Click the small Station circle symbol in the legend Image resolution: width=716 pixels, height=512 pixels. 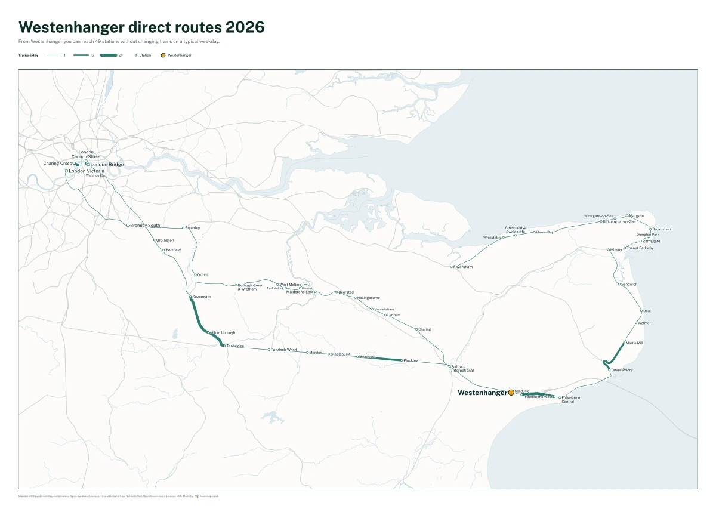click(136, 55)
